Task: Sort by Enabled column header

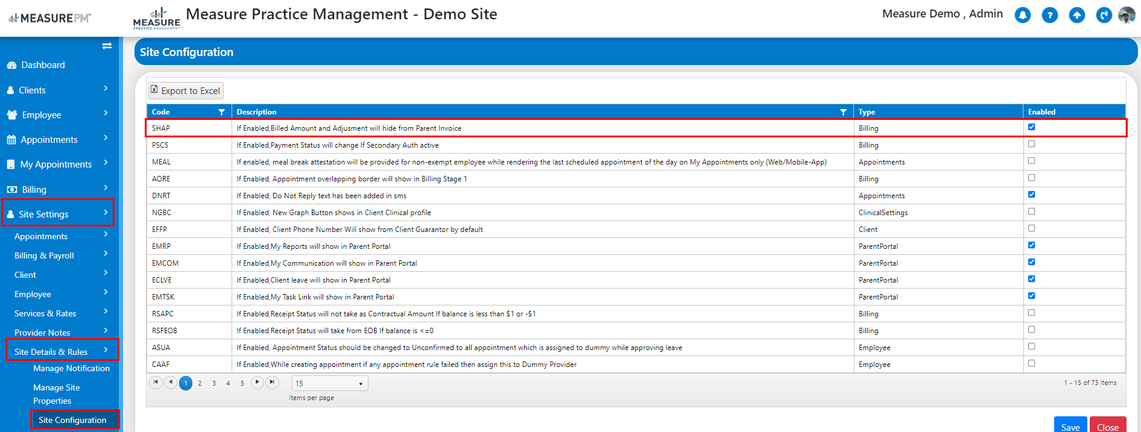Action: [x=1041, y=112]
